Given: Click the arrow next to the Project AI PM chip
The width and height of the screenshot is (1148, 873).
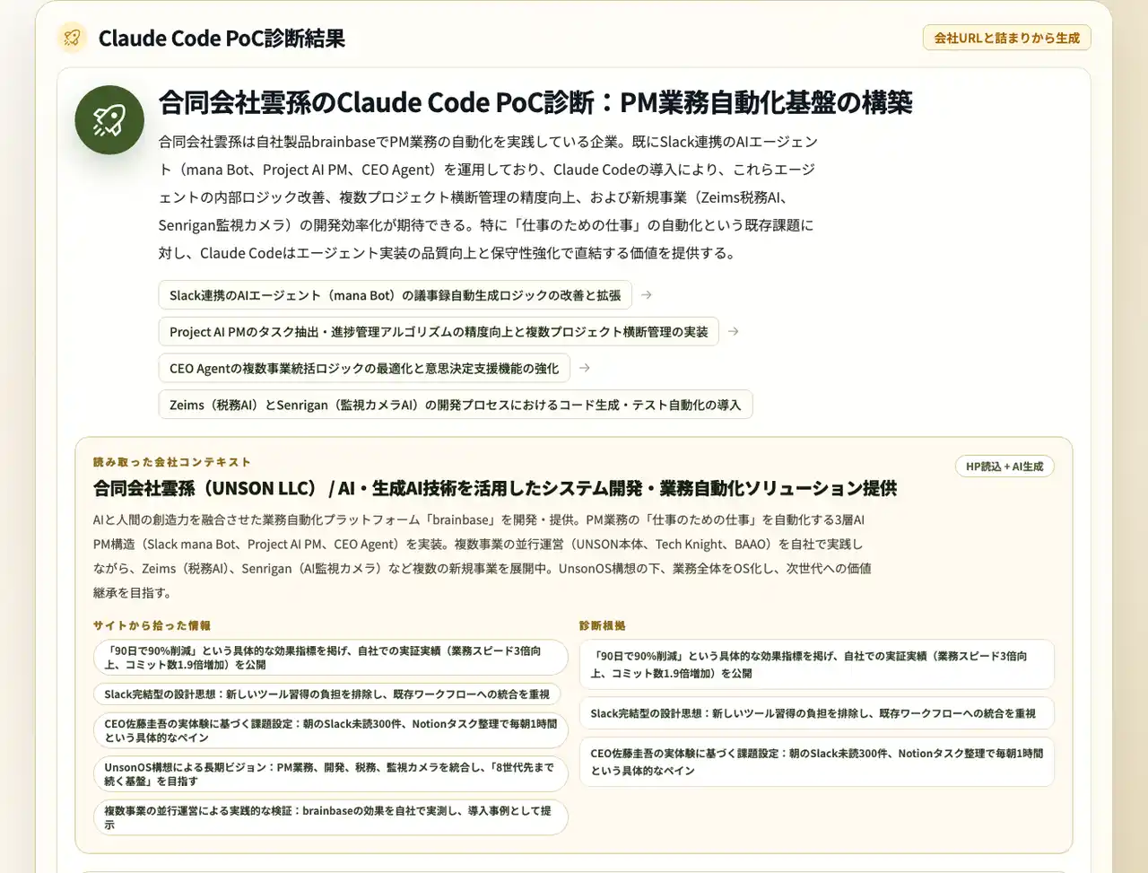Looking at the screenshot, I should [x=733, y=332].
